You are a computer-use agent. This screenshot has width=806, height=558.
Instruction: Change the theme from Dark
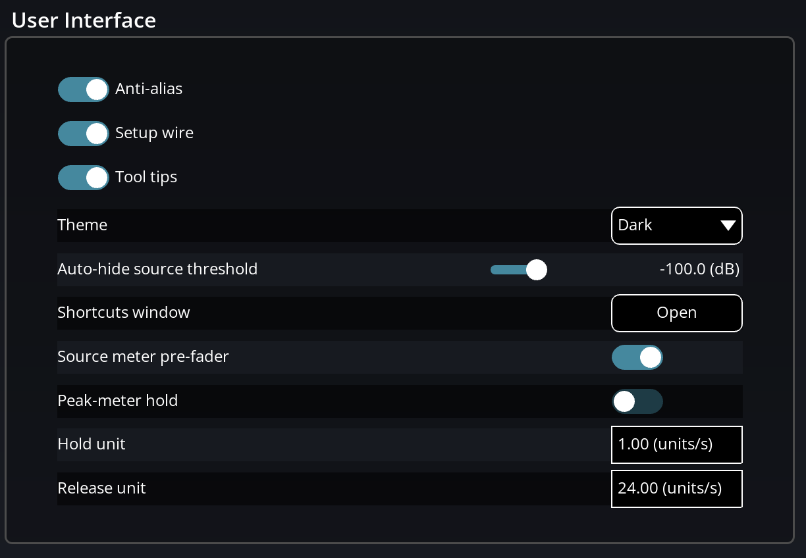click(676, 225)
